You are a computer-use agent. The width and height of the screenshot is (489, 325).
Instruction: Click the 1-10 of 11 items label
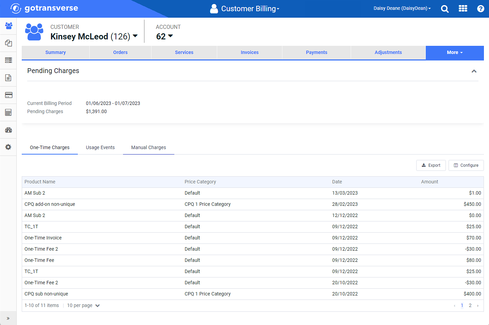[x=41, y=306]
